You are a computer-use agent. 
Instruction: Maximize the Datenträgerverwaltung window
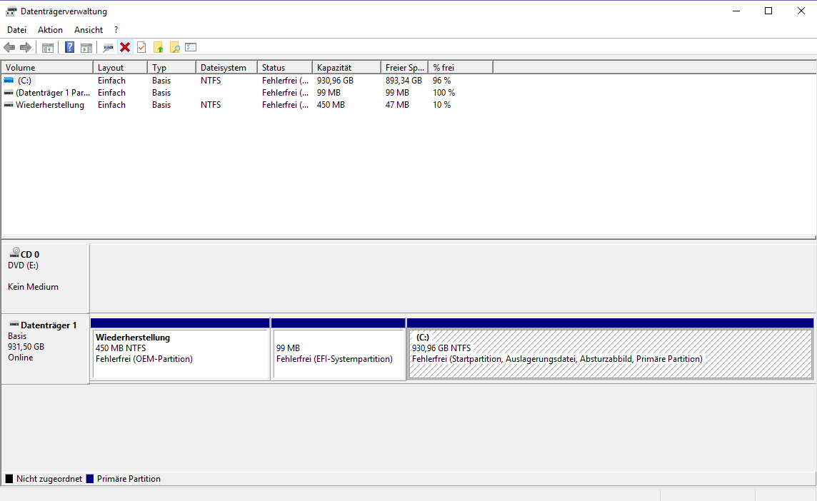coord(768,11)
